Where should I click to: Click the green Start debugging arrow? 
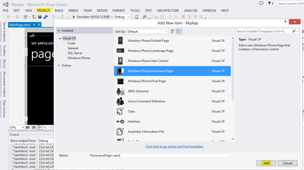coord(74,17)
